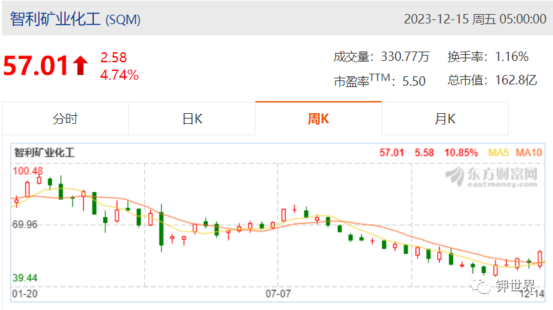Click the 智利矿业化工 (SQM) stock title
This screenshot has width=553, height=310.
[x=75, y=19]
